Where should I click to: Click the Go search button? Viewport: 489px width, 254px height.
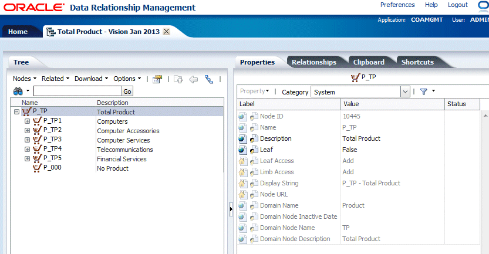[x=127, y=92]
